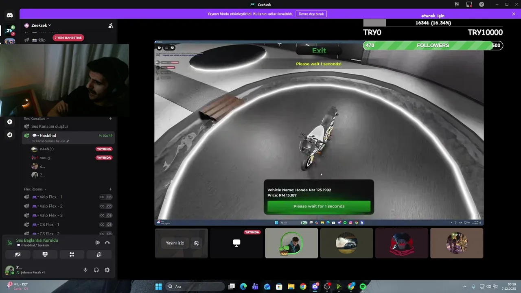
Task: Collapse the Ses Kanalları category
Action: tap(36, 118)
